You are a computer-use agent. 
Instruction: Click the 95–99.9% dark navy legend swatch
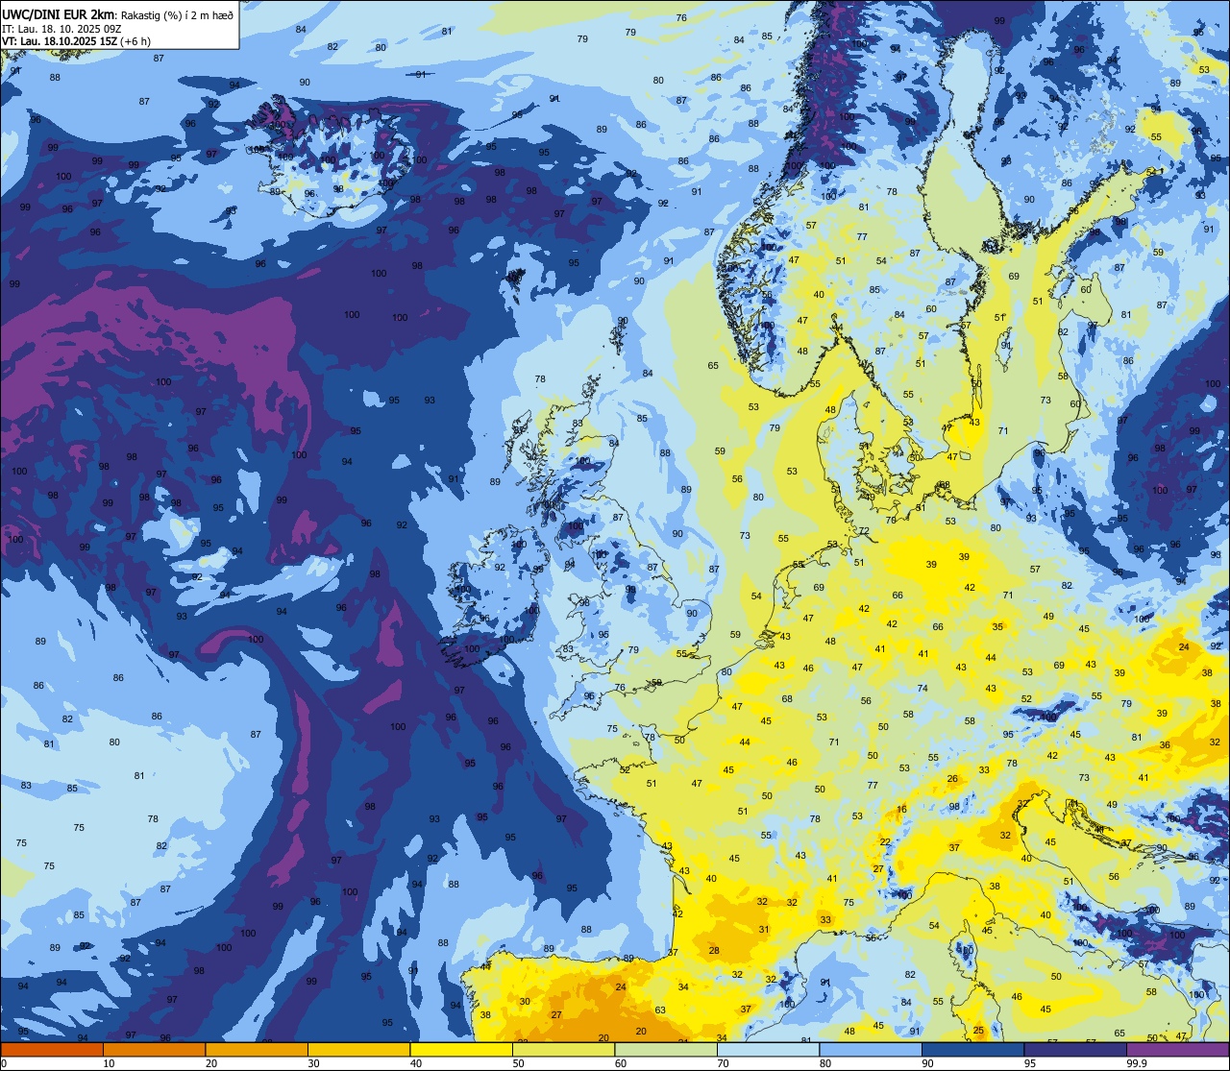pyautogui.click(x=1075, y=1049)
